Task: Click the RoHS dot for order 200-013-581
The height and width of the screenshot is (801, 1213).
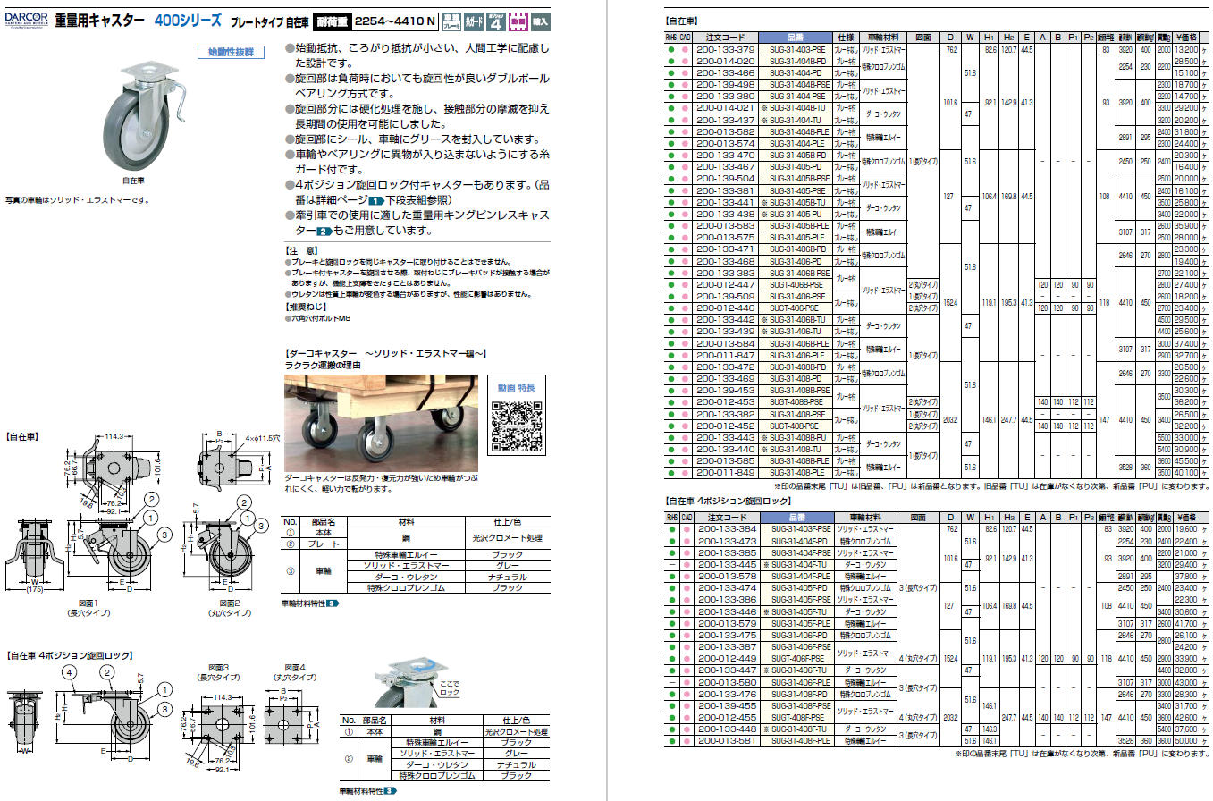Action: tap(671, 740)
